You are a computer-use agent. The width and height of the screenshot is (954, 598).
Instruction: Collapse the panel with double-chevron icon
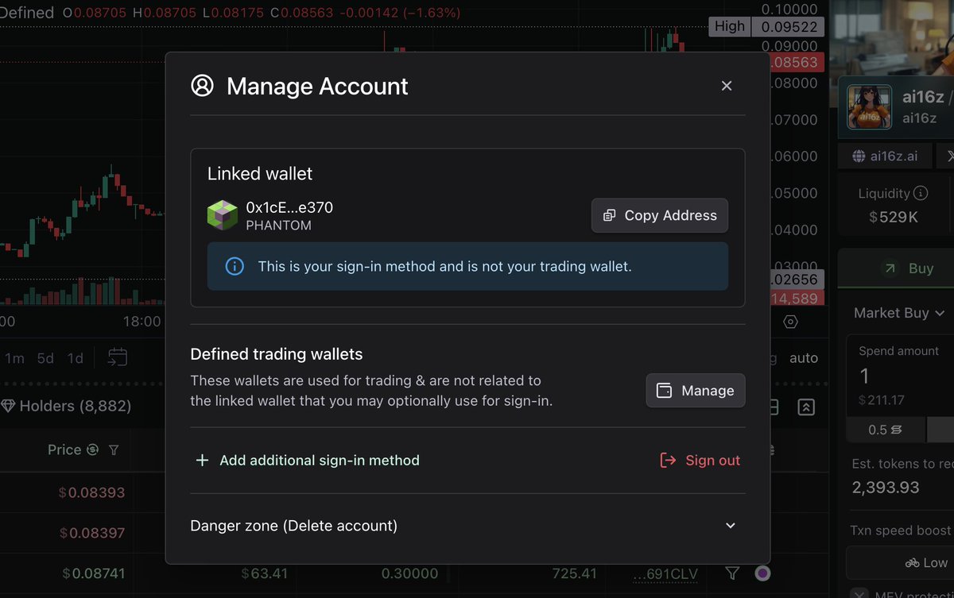point(806,407)
